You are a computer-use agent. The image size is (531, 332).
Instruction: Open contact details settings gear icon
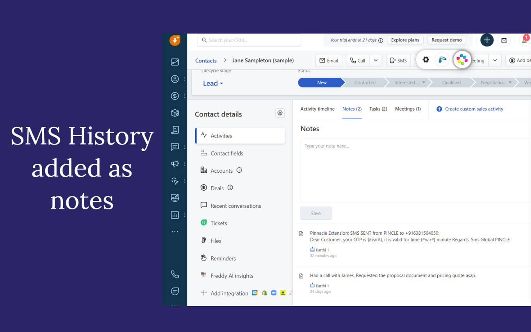[280, 113]
